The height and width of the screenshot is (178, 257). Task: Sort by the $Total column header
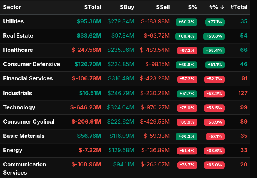tap(92, 7)
